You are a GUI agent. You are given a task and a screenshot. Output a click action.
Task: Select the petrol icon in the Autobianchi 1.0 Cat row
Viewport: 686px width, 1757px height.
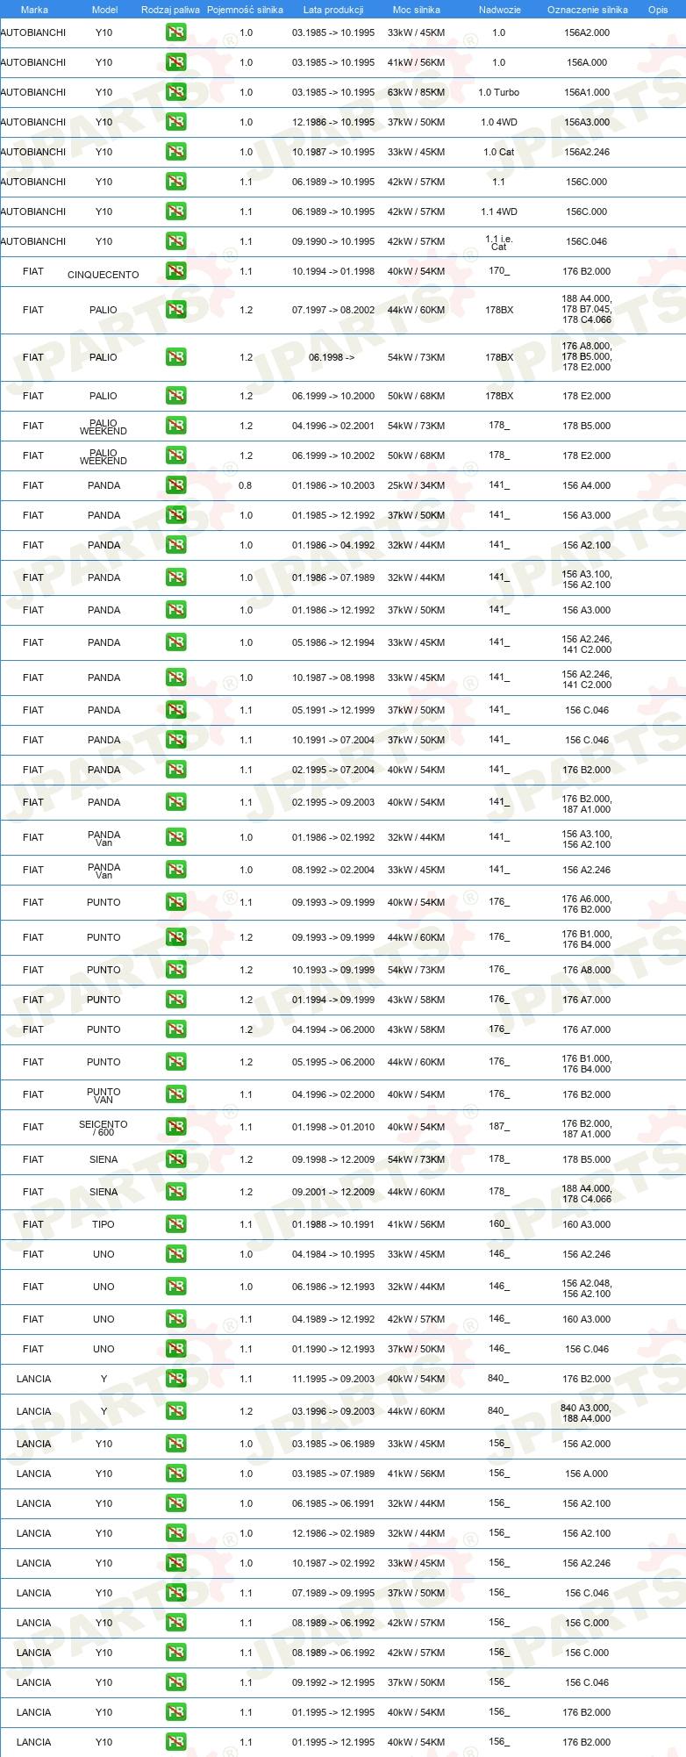coord(175,152)
